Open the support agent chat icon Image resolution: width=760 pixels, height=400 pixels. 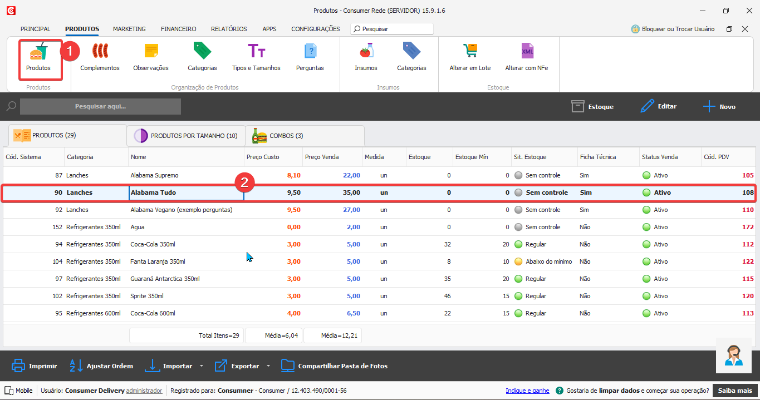[733, 355]
